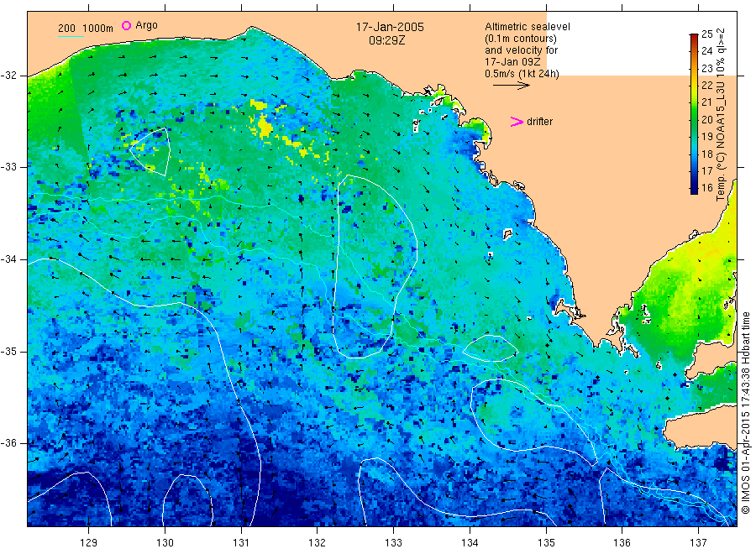Click the 'drifter' legend label
The height and width of the screenshot is (554, 756).
coord(539,122)
